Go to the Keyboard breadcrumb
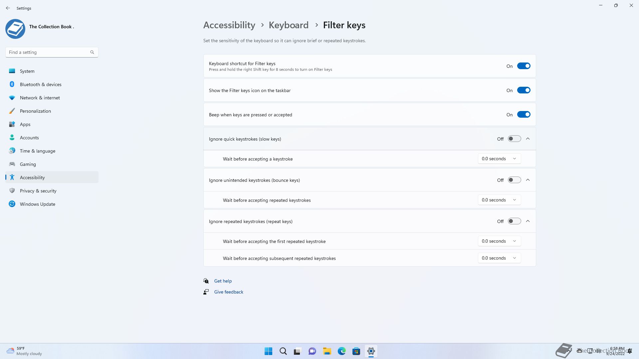This screenshot has height=359, width=639. (289, 25)
